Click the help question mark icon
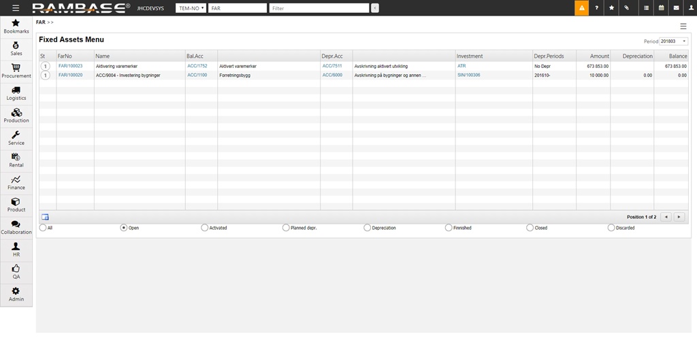Image resolution: width=697 pixels, height=344 pixels. (x=596, y=8)
